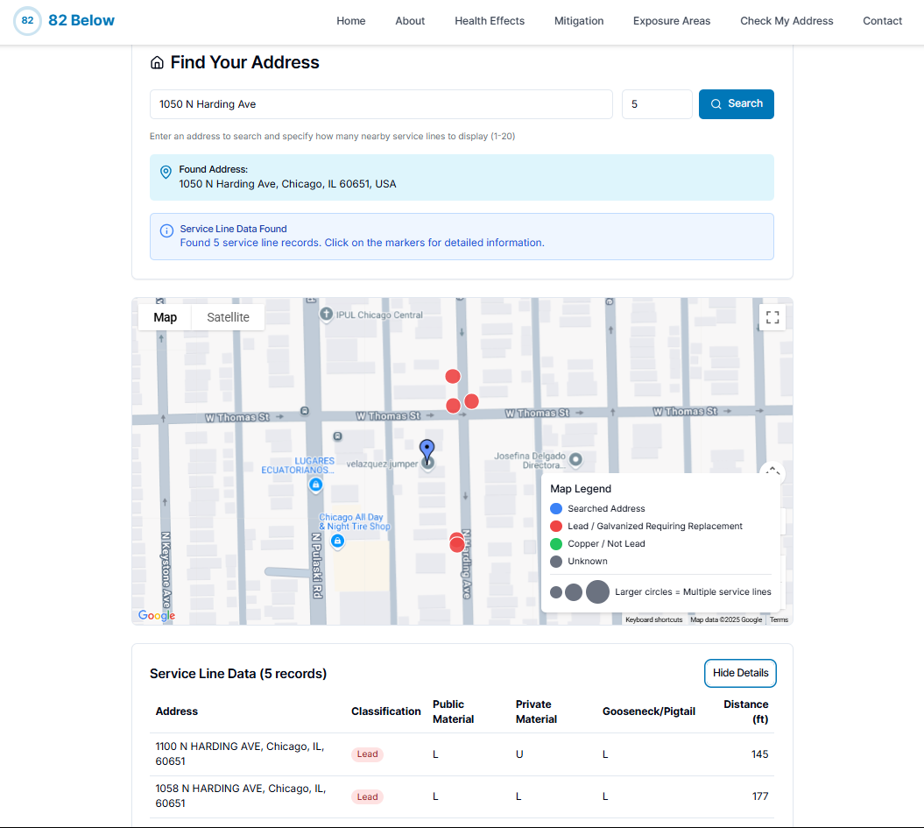Switch to the Map view tab

tap(165, 317)
